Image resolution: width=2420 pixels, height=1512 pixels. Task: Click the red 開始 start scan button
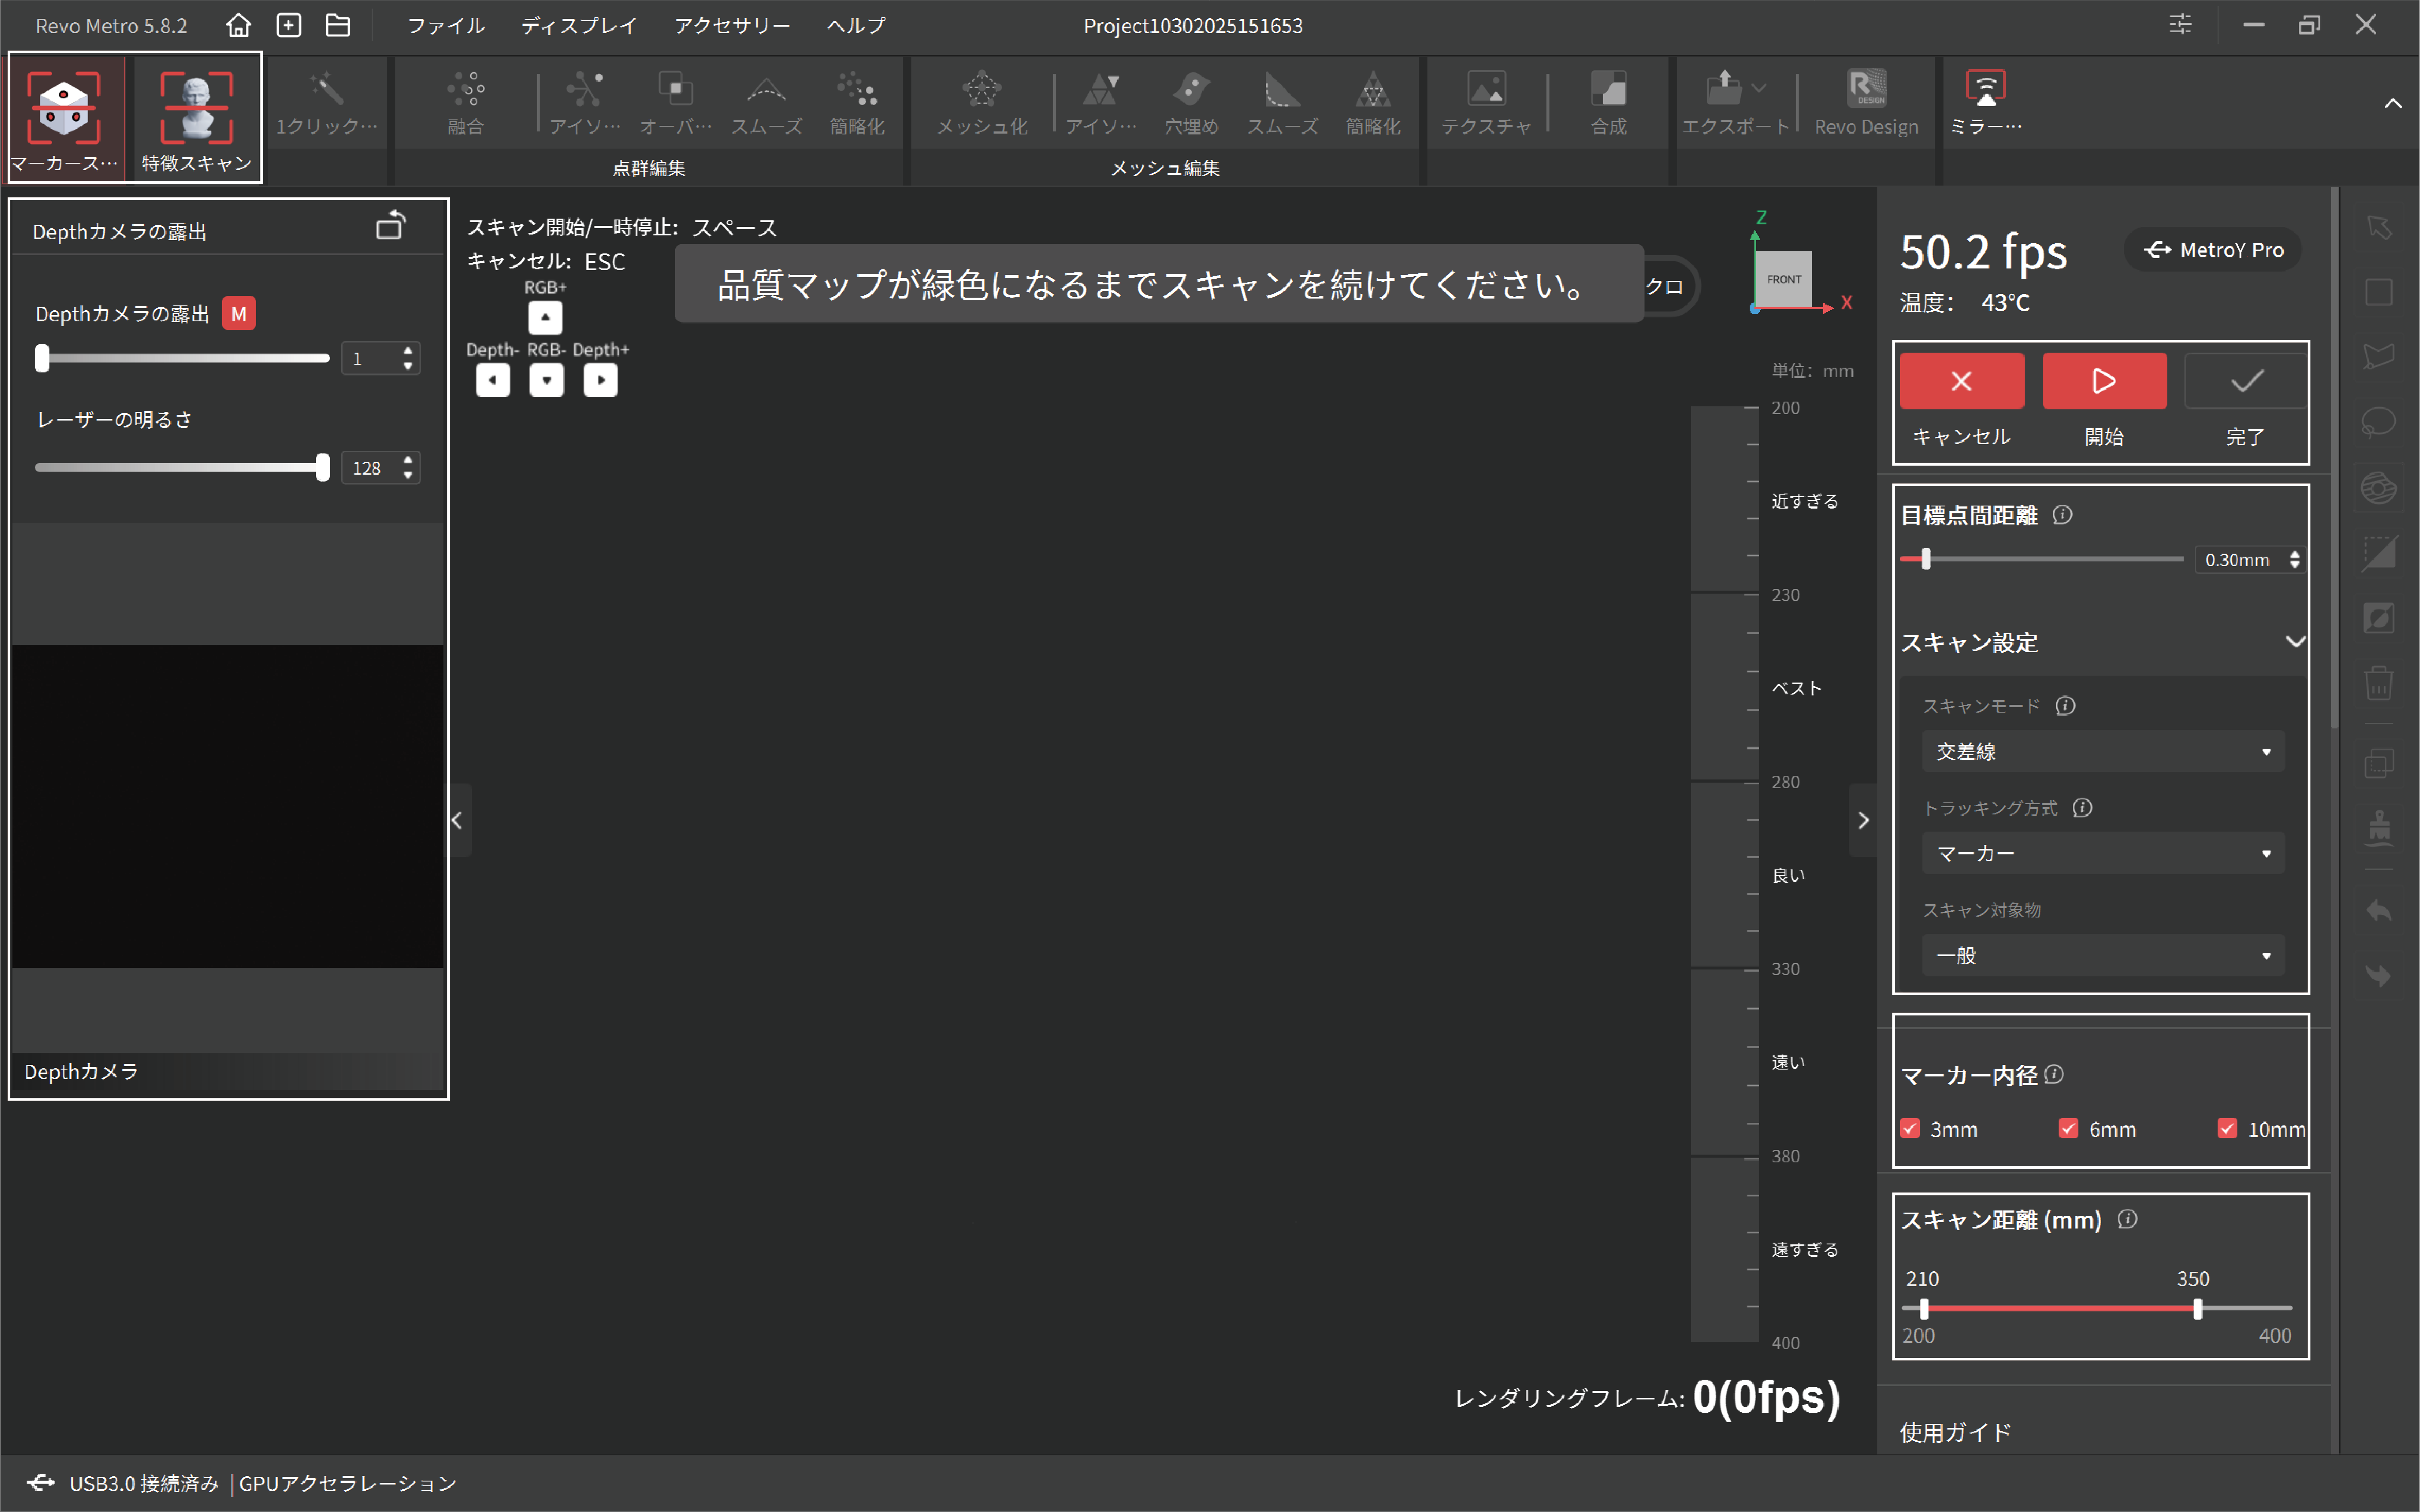click(x=2104, y=381)
